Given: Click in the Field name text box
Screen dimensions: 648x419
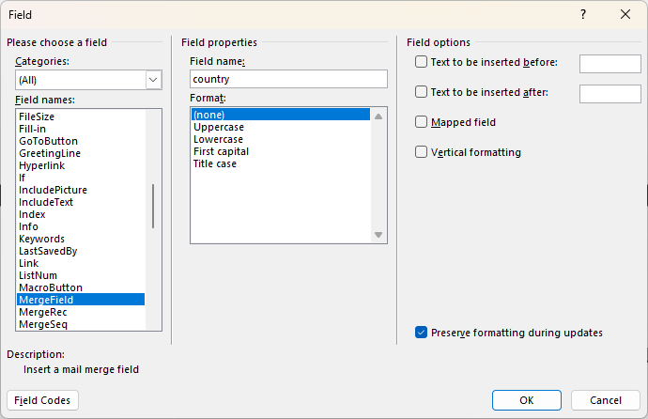Looking at the screenshot, I should point(287,79).
